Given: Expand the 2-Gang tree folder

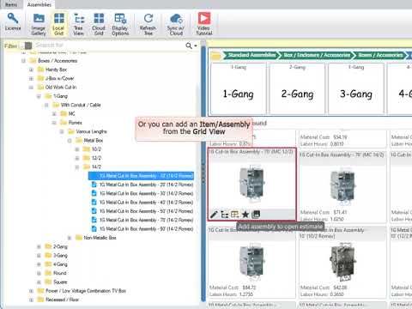Looking at the screenshot, I should click(x=39, y=246).
